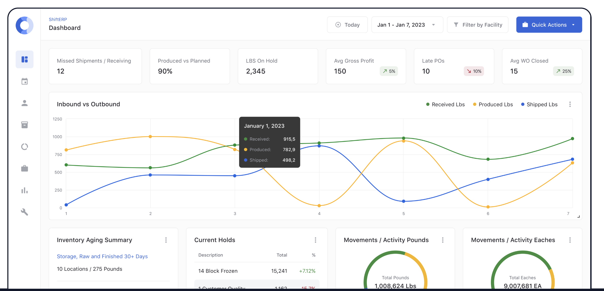Open the briefcase icon in sidebar
Viewport: 604px width, 291px height.
25,168
